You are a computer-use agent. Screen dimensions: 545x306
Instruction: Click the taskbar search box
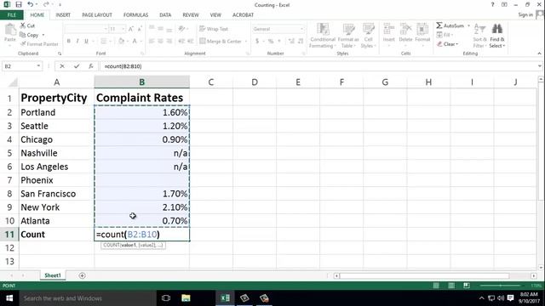pyautogui.click(x=88, y=298)
